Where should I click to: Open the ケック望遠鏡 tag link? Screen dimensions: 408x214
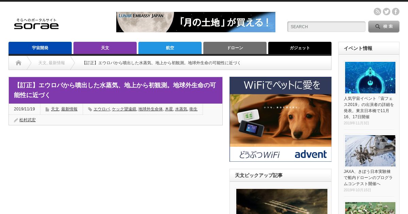tap(124, 109)
